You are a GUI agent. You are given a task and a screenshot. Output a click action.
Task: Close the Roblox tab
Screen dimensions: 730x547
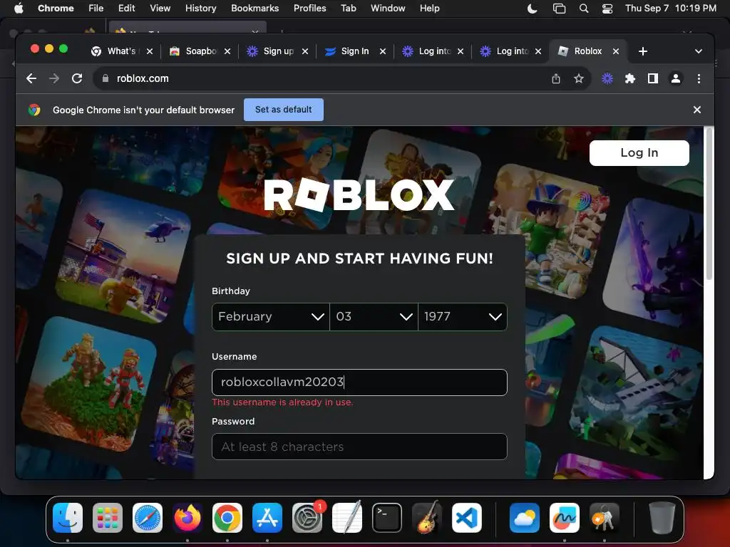(x=615, y=51)
